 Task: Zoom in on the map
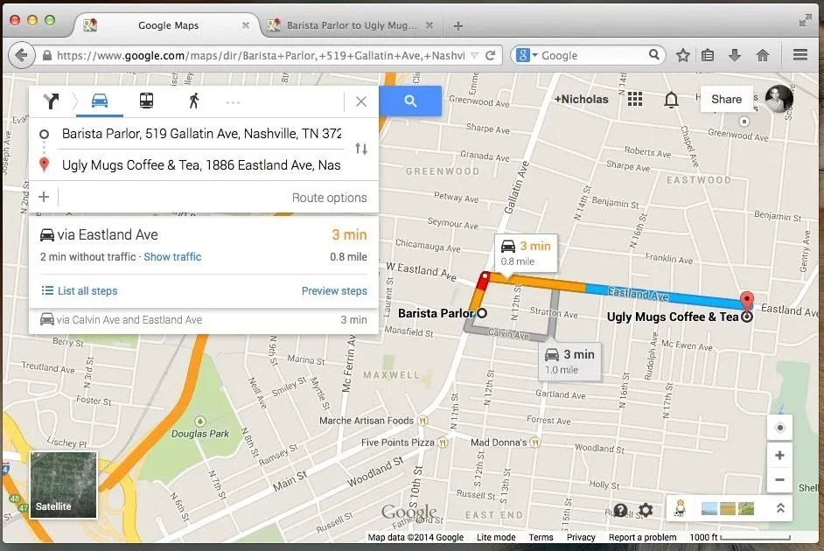(780, 455)
